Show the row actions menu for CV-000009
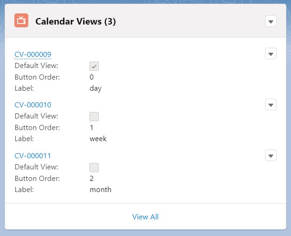The height and width of the screenshot is (236, 291). pos(271,54)
